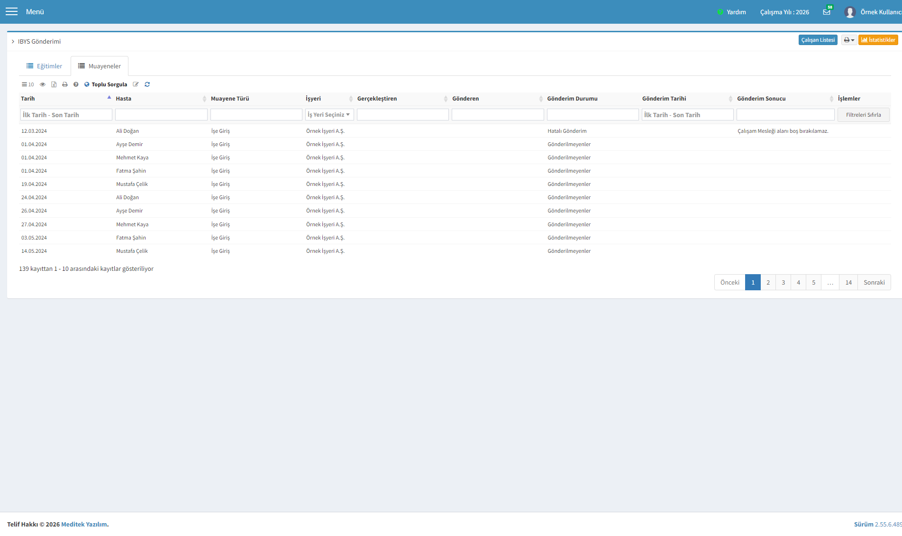Open the hamburger Menü icon
Image resolution: width=902 pixels, height=536 pixels.
click(11, 11)
